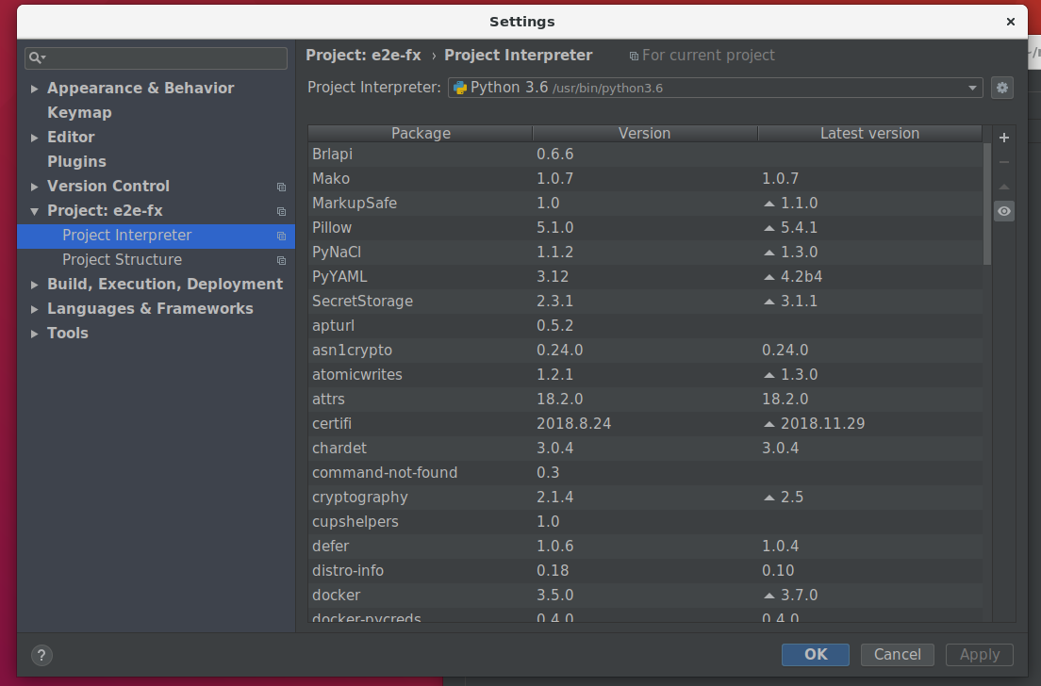Open the interpreter gear settings menu

1001,88
